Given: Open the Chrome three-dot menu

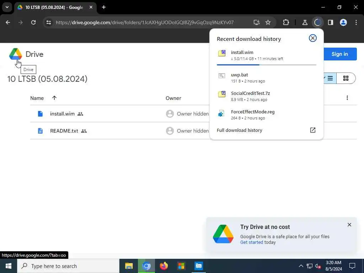Looking at the screenshot, I should 356,22.
